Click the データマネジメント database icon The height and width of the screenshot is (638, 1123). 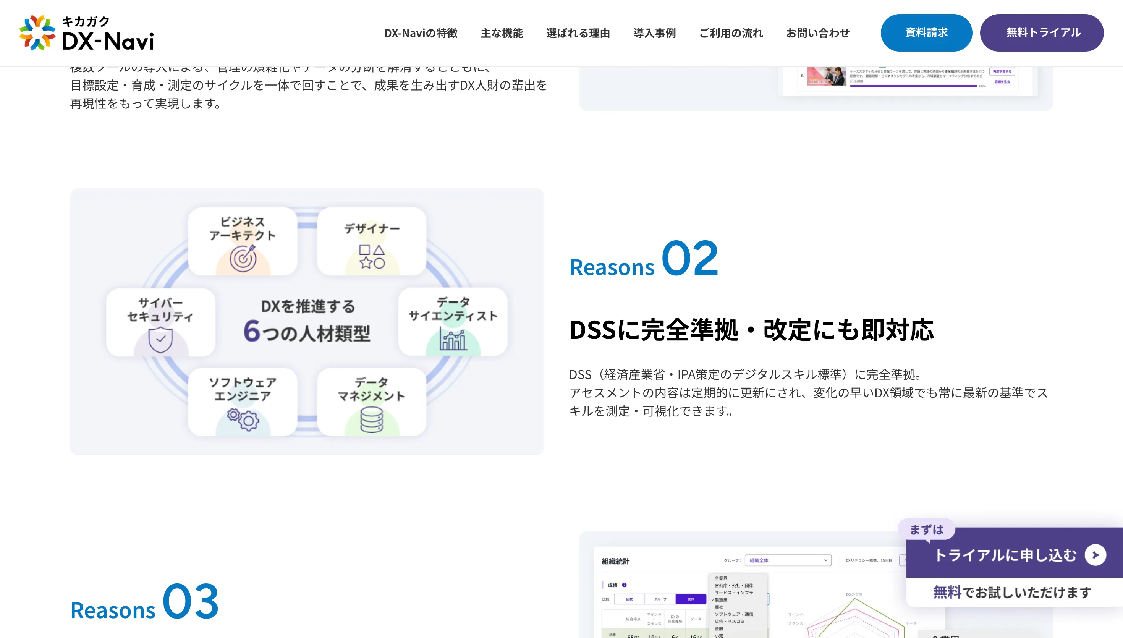(x=371, y=420)
